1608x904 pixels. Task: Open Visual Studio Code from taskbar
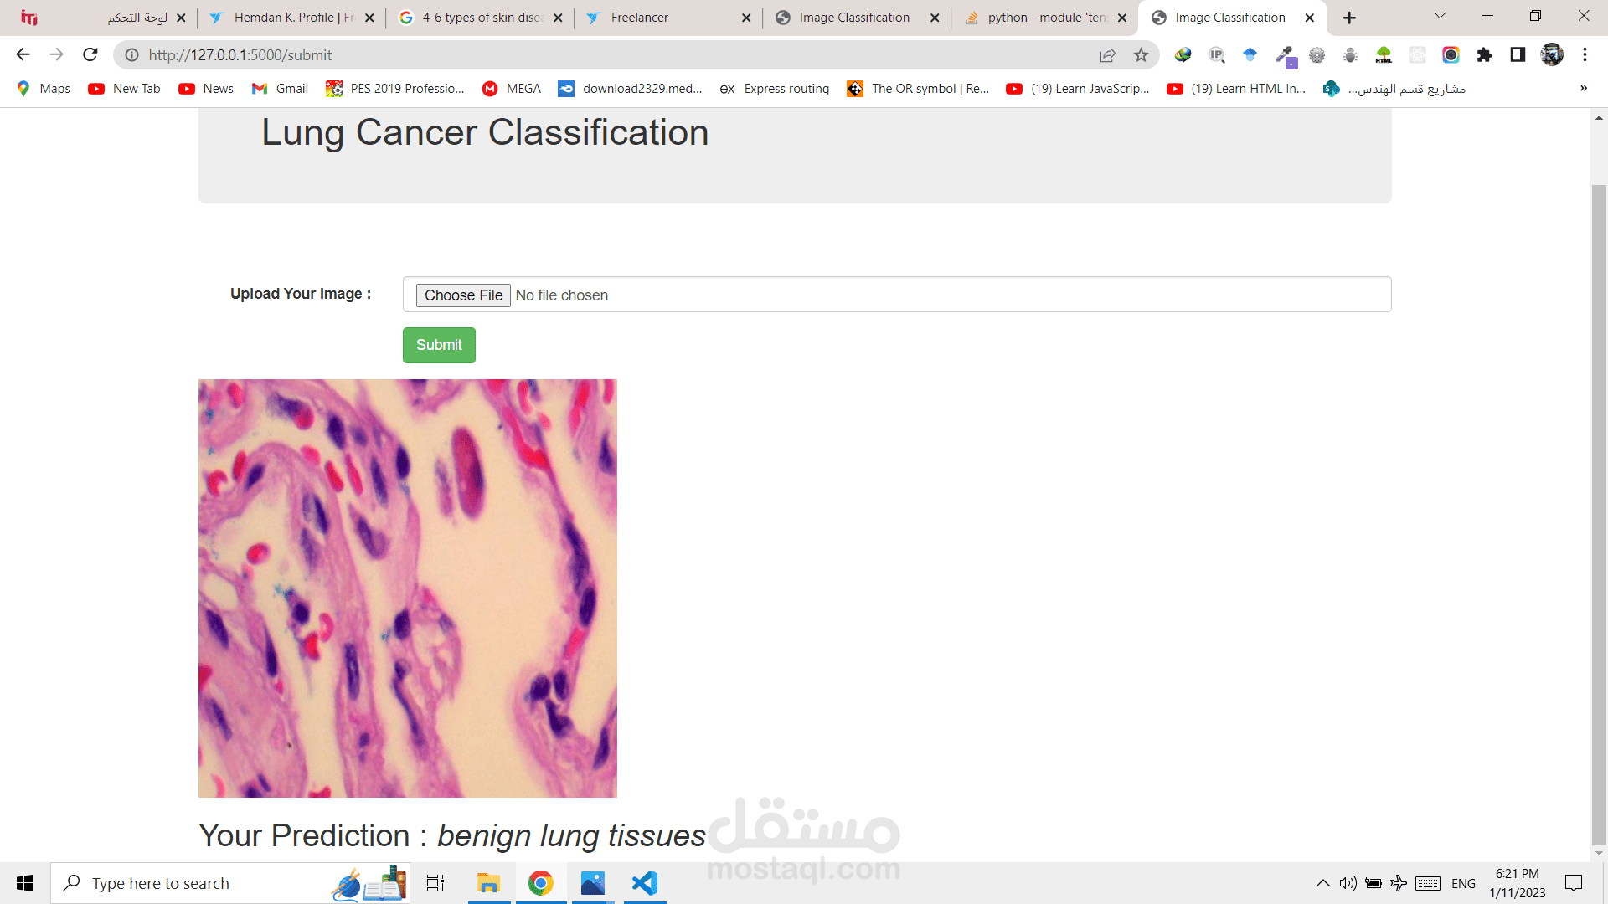click(x=645, y=883)
